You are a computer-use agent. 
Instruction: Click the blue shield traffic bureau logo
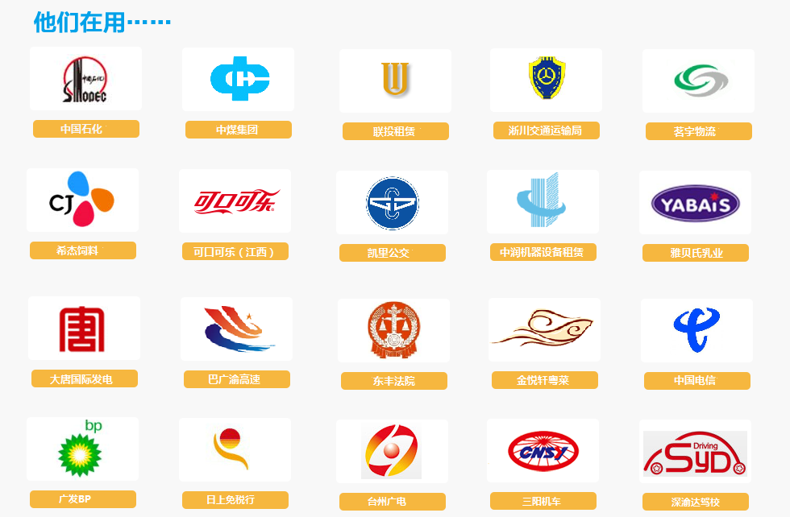click(x=547, y=78)
